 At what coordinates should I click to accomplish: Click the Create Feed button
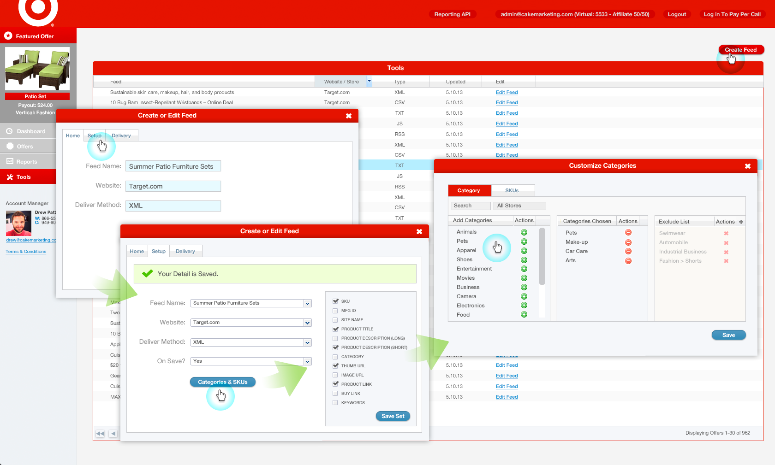[741, 50]
